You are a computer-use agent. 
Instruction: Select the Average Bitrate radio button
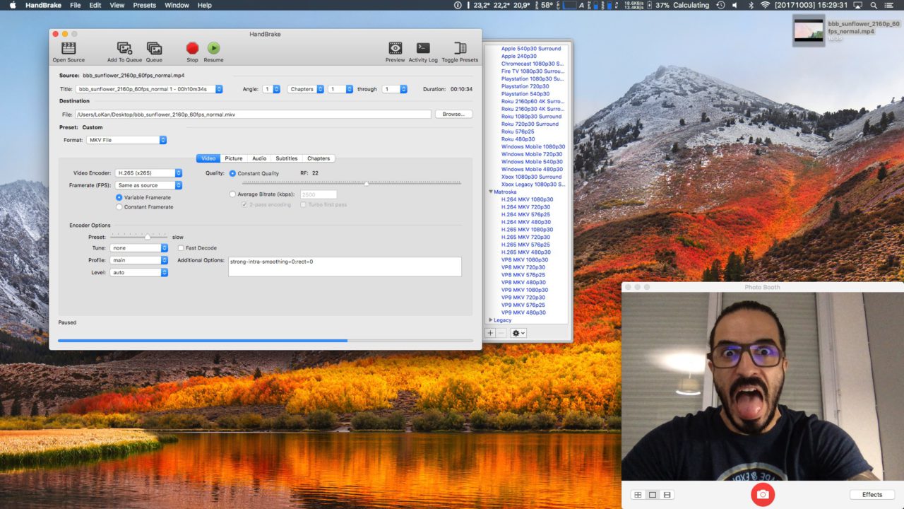[x=233, y=194]
